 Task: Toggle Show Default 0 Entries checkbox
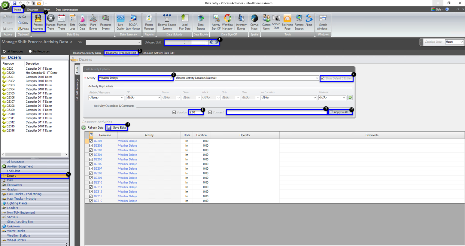click(323, 78)
